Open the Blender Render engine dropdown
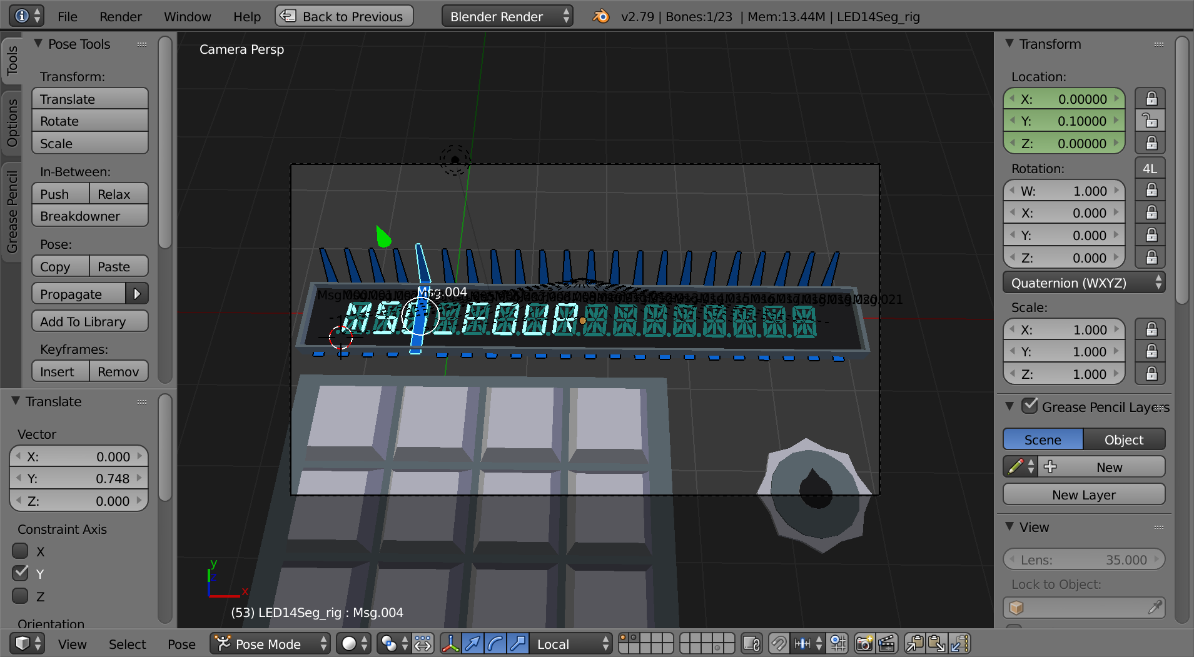Screen dimensions: 1194x657 [x=506, y=16]
